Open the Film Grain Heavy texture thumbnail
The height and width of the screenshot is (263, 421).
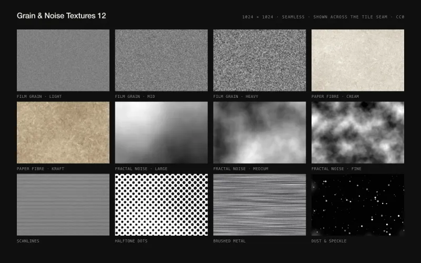259,60
